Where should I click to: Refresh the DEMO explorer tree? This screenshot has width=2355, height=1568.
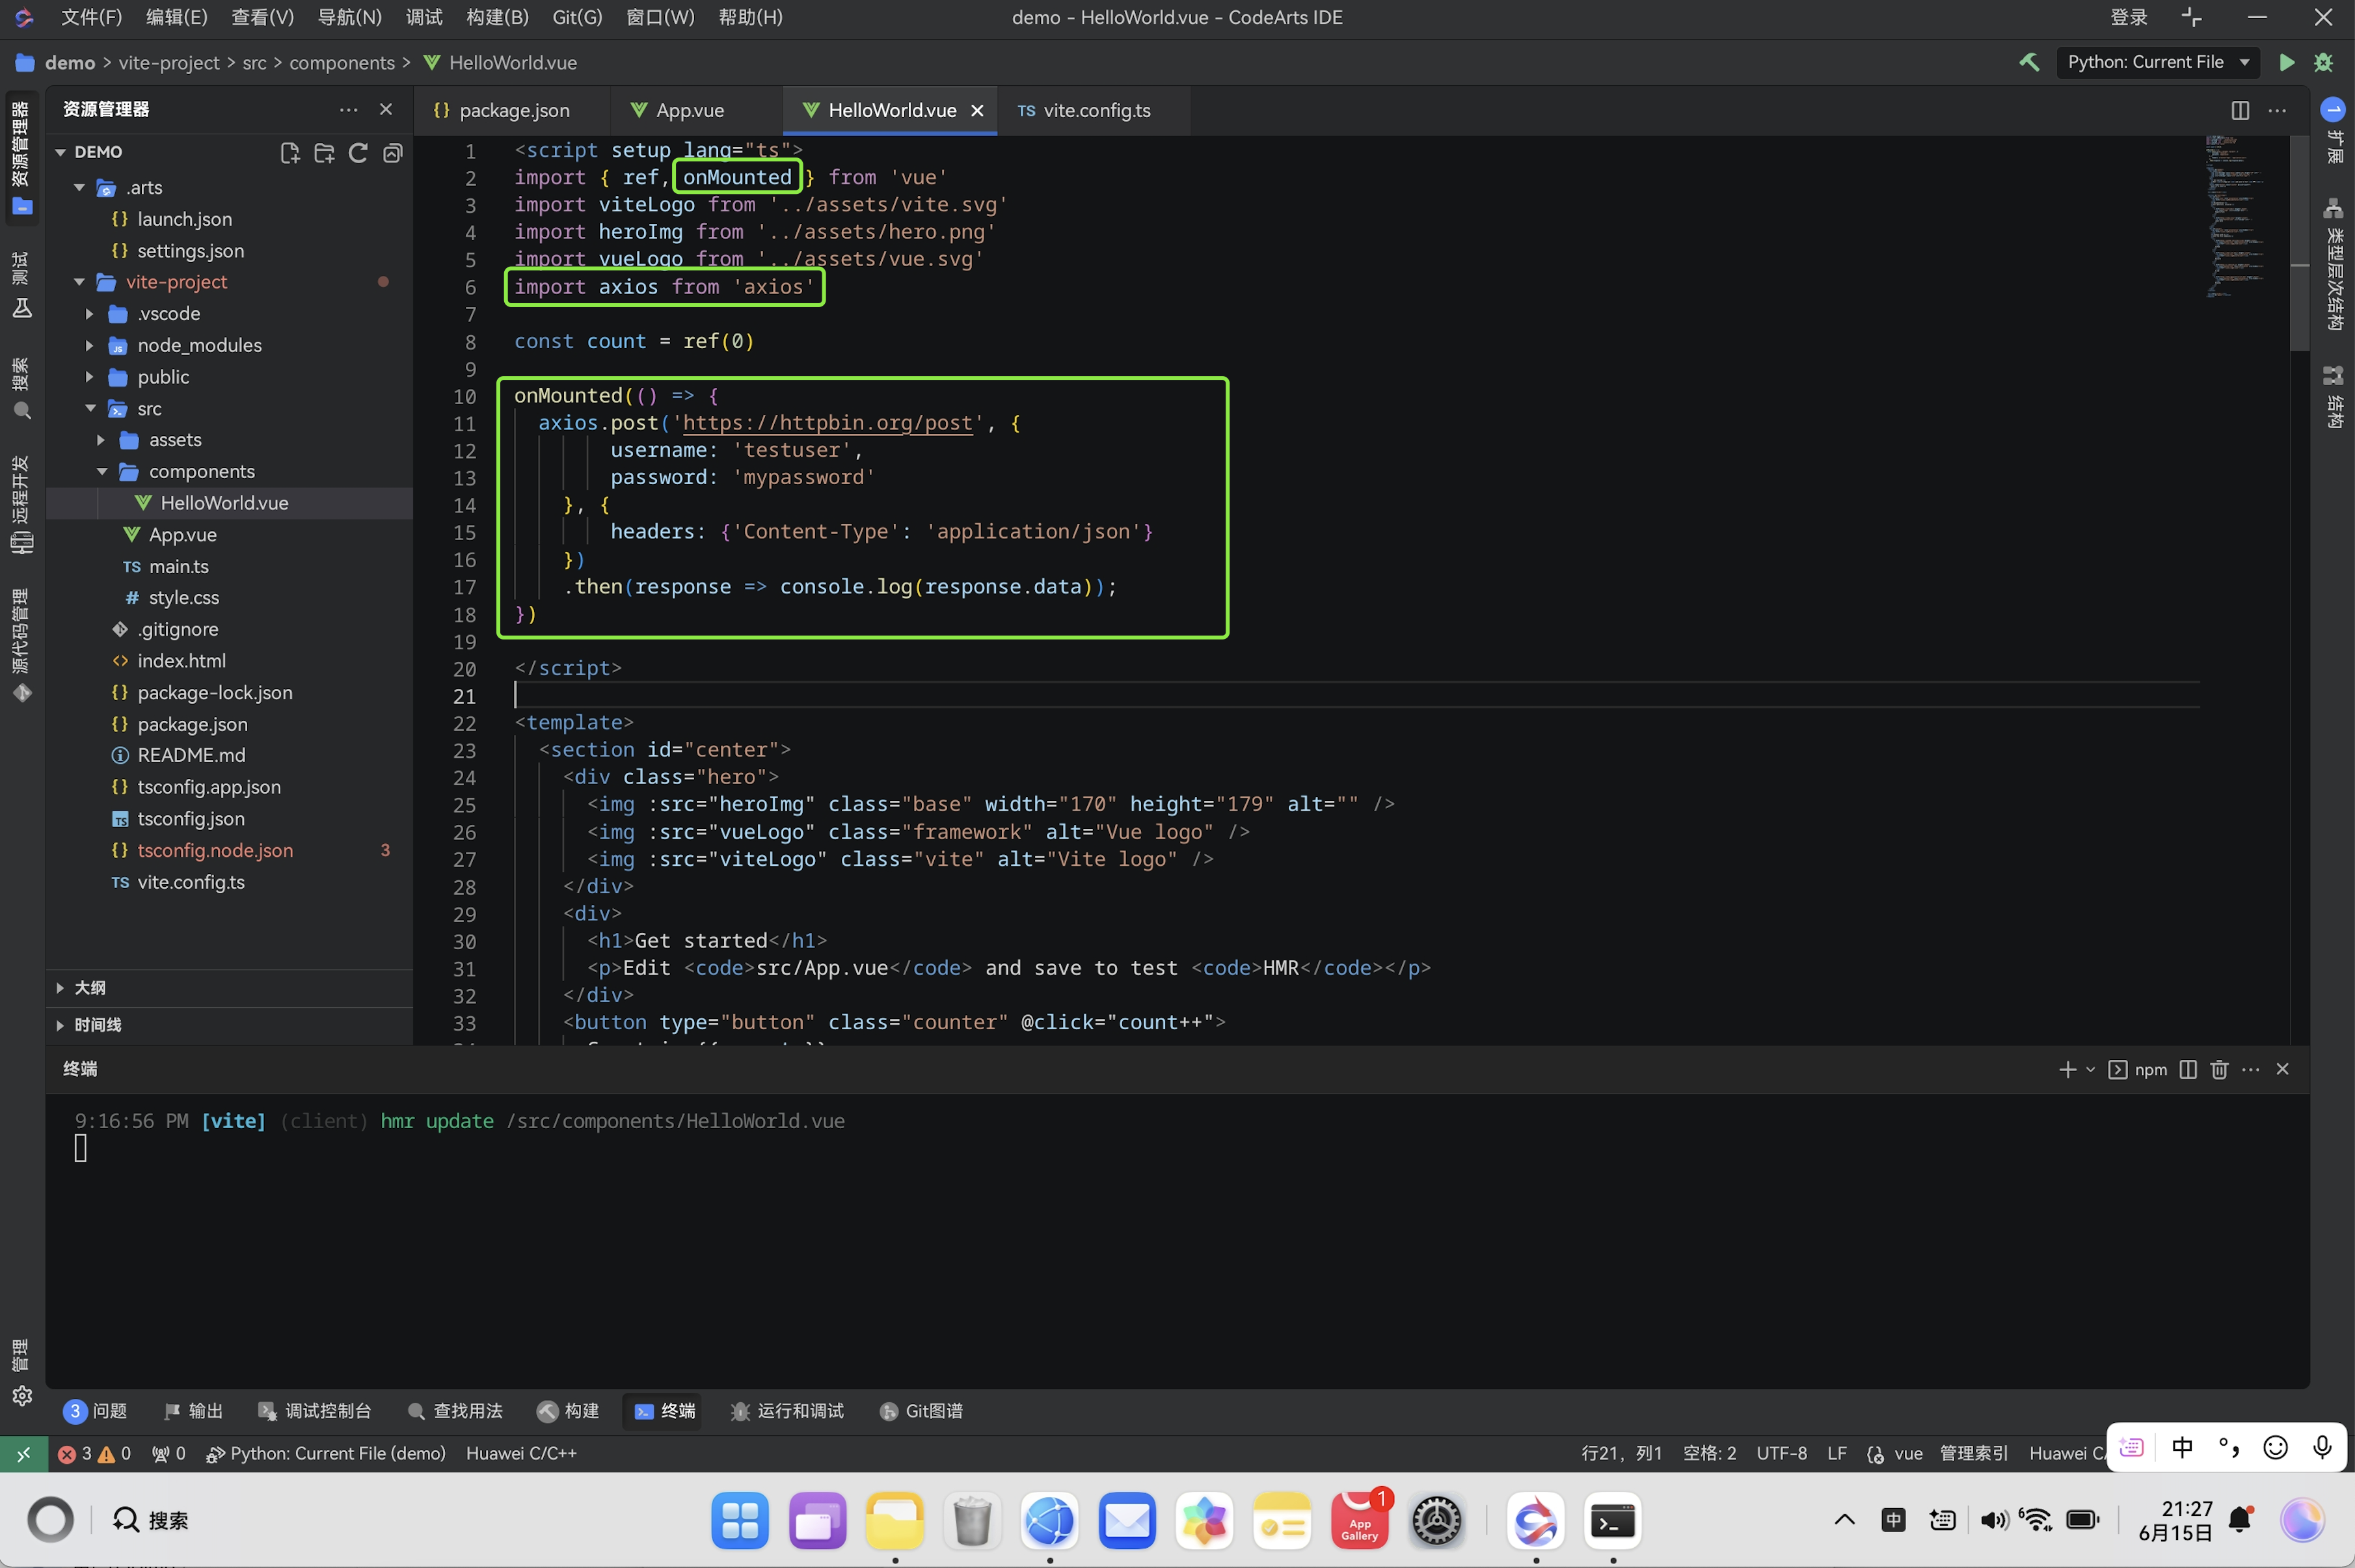point(358,152)
